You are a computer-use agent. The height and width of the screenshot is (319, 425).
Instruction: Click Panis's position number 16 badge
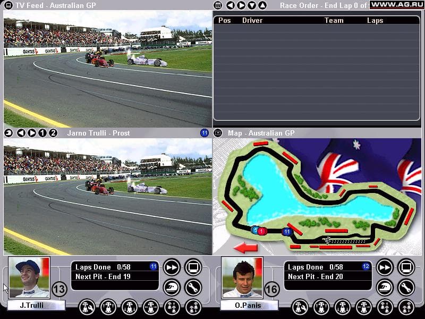pos(271,289)
